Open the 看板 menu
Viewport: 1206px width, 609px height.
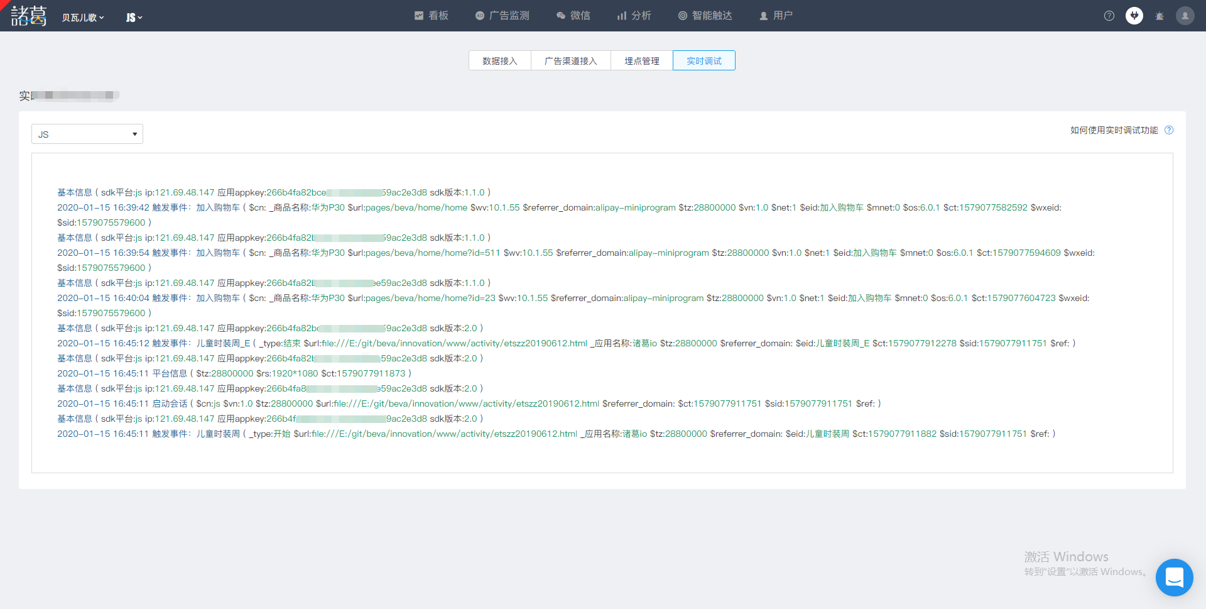(x=432, y=16)
